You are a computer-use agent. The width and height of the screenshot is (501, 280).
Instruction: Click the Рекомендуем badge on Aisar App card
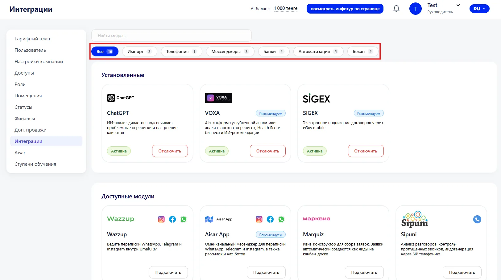click(271, 235)
